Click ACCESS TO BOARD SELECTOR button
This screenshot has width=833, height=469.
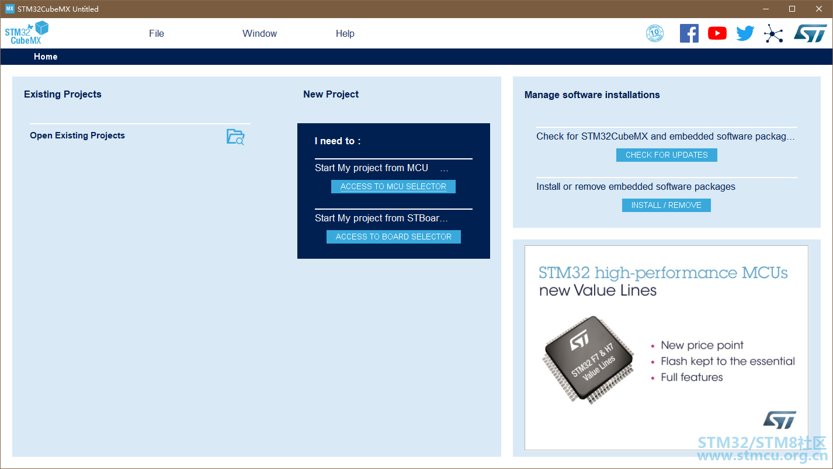click(394, 237)
